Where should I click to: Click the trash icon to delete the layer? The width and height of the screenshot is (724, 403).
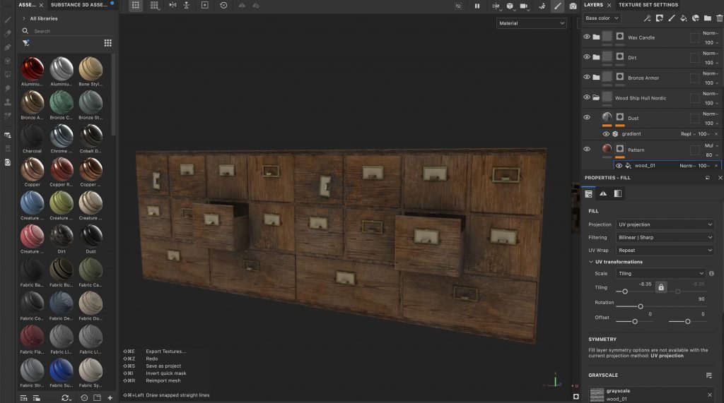718,18
